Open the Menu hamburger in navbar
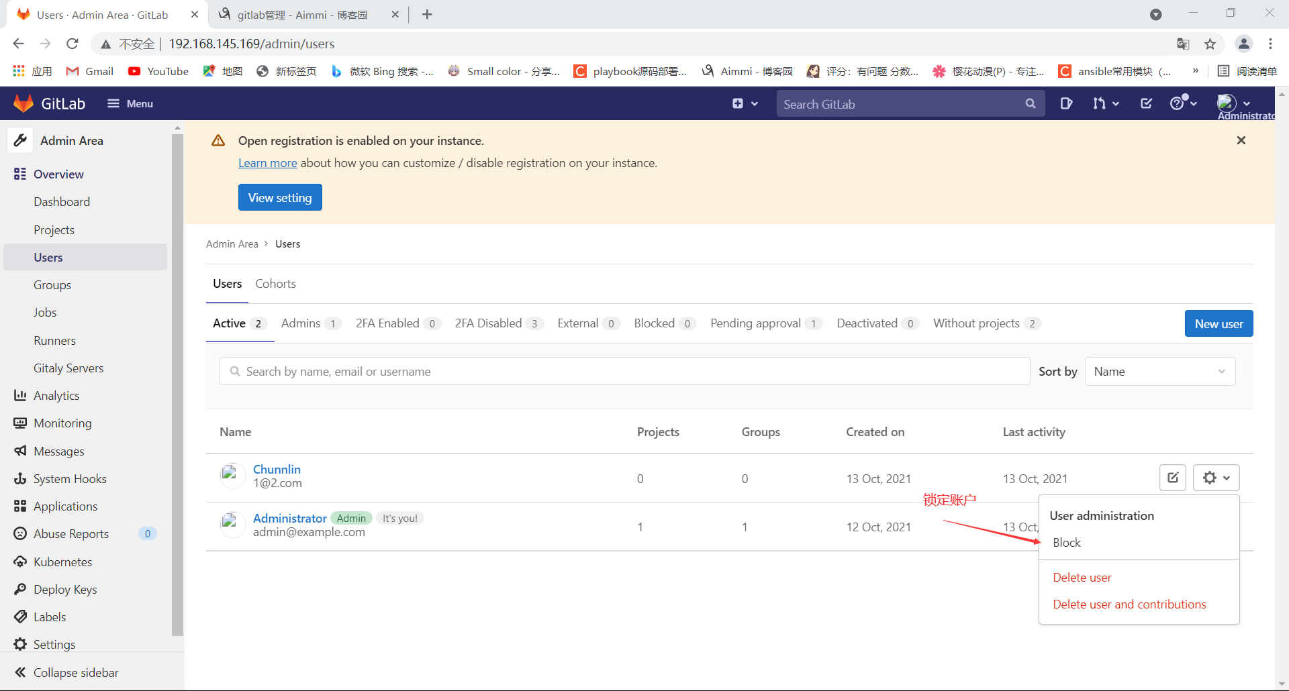This screenshot has width=1289, height=691. click(x=130, y=103)
